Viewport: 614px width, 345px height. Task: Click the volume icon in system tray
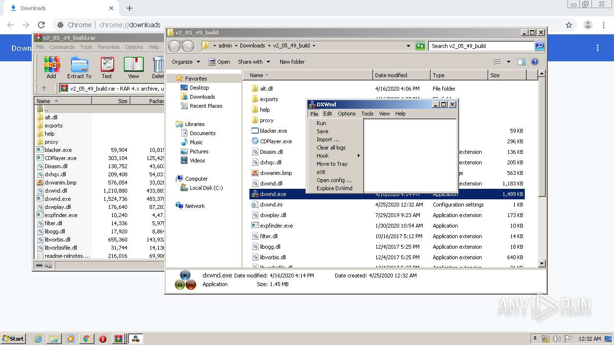click(x=557, y=339)
